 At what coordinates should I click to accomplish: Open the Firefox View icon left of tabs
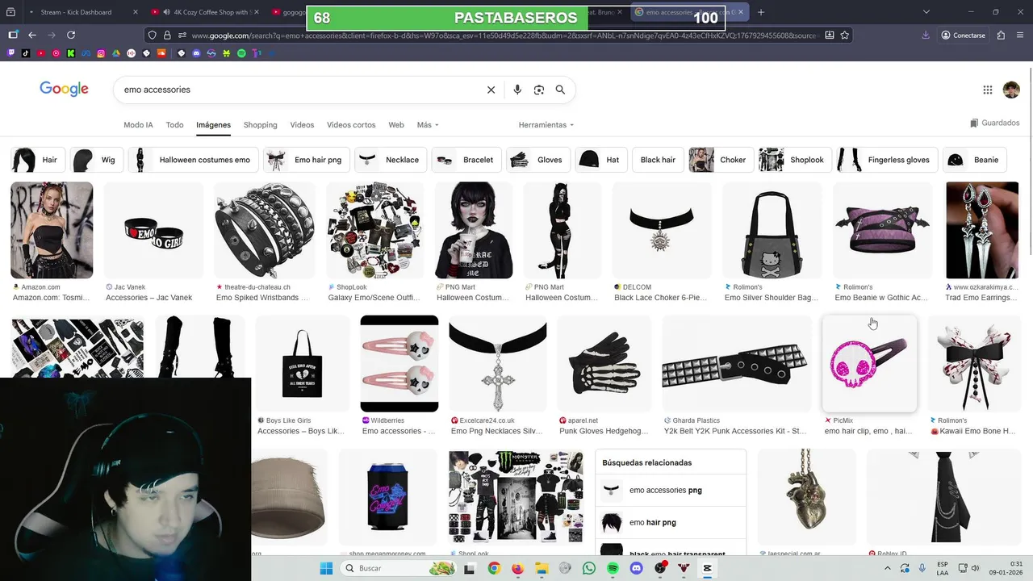coord(11,12)
